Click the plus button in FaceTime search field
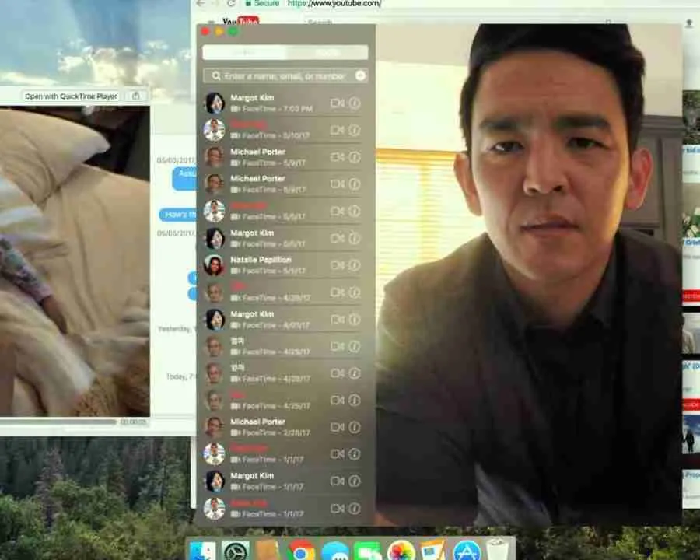700x560 pixels. click(x=360, y=76)
